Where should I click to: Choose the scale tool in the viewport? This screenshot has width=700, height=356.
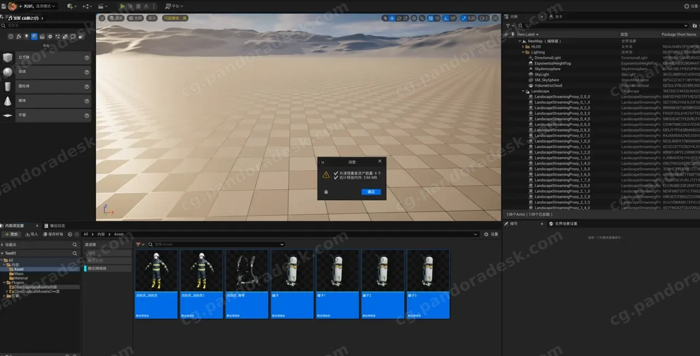[x=405, y=18]
